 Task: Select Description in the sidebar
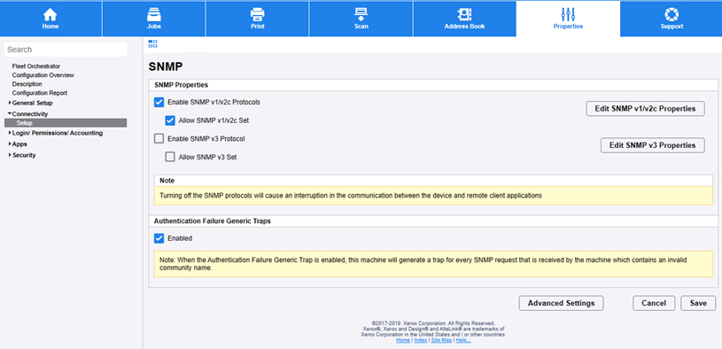pyautogui.click(x=27, y=84)
